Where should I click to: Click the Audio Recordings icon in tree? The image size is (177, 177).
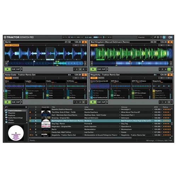(6, 118)
